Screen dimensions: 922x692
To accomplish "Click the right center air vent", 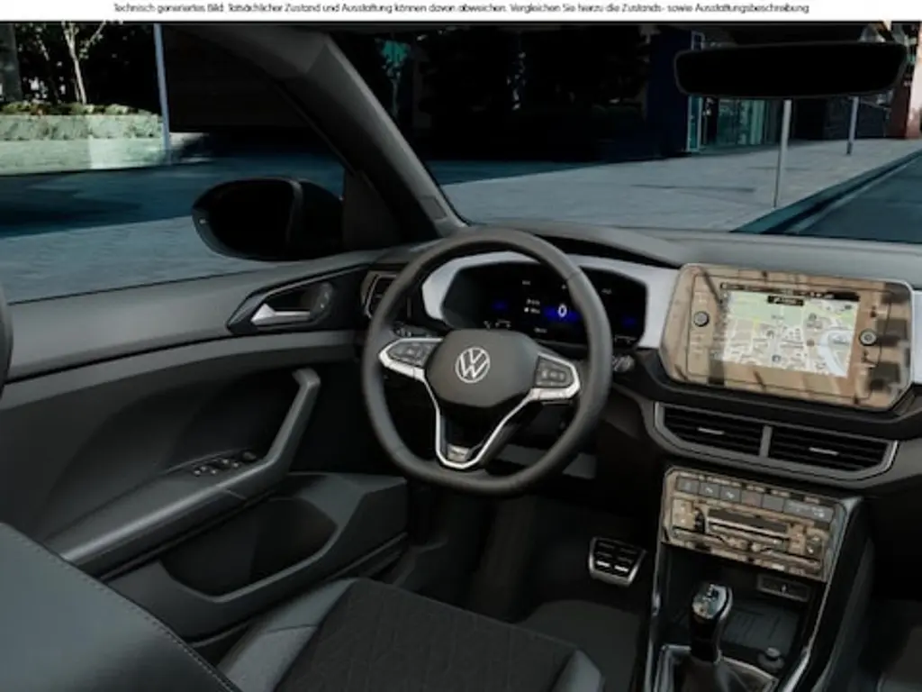I will click(x=828, y=447).
